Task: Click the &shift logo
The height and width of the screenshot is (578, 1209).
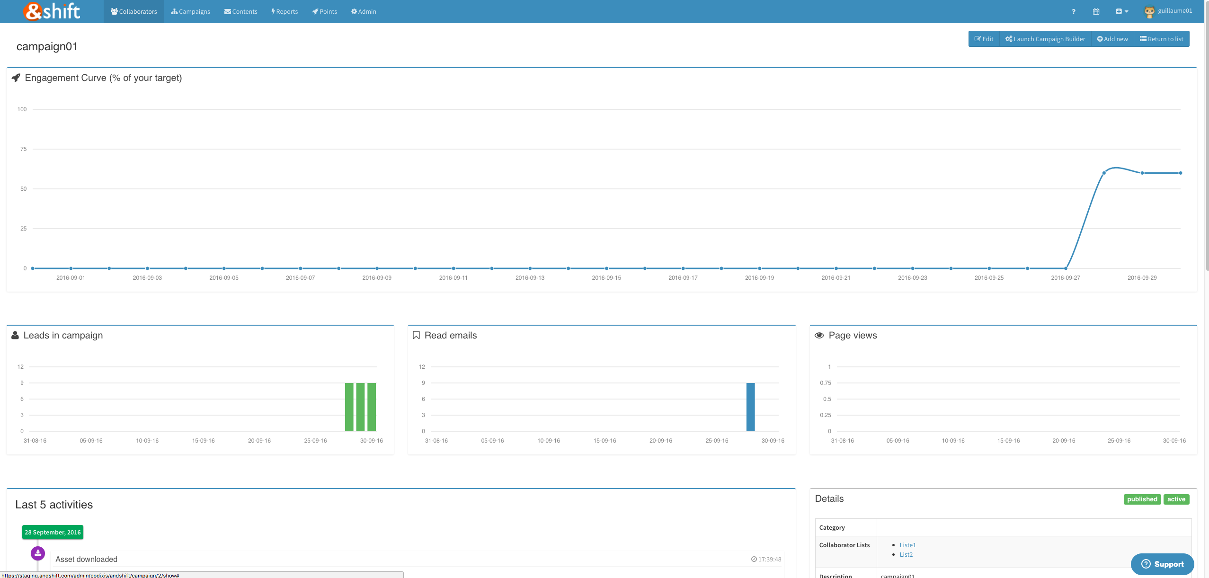Action: coord(52,11)
